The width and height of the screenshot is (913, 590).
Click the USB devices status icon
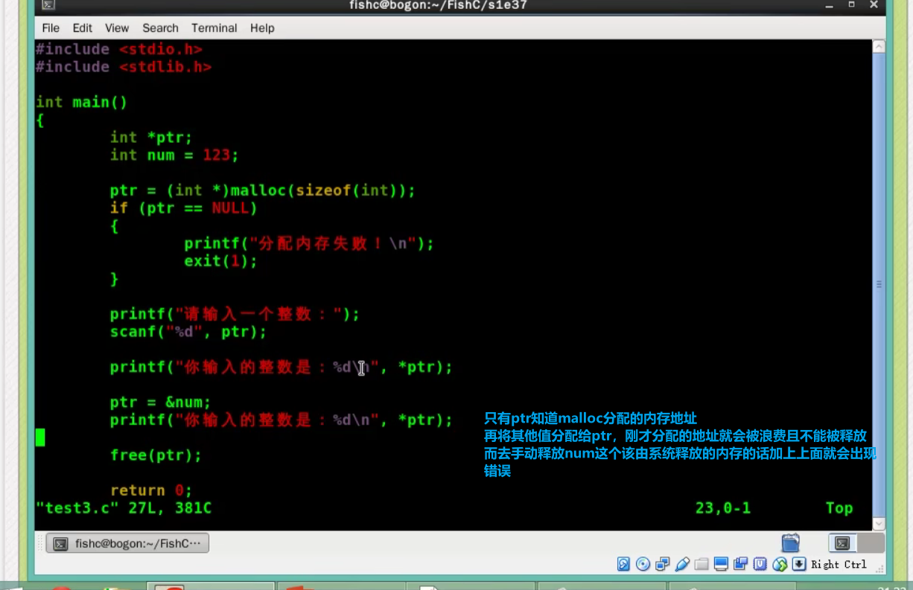pos(682,564)
